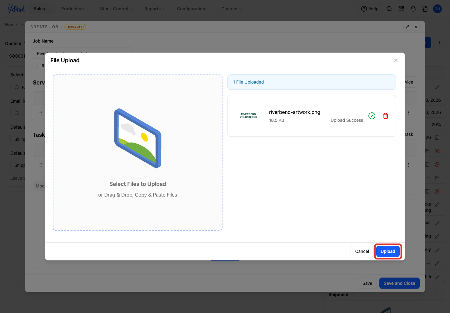Click the green upload success checkmark
The image size is (450, 313).
(x=372, y=116)
